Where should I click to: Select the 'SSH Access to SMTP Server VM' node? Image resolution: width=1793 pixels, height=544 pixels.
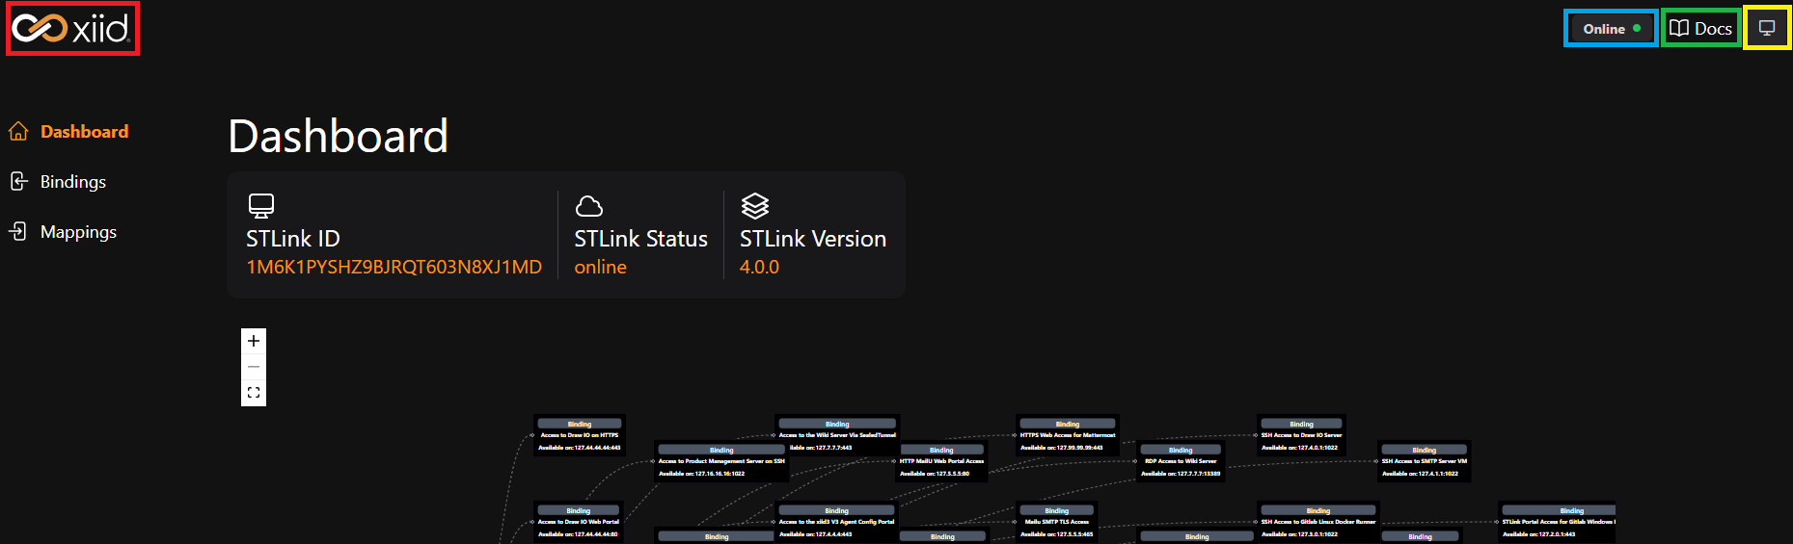pos(1424,461)
